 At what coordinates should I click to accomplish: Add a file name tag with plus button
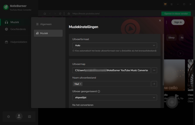point(154,84)
